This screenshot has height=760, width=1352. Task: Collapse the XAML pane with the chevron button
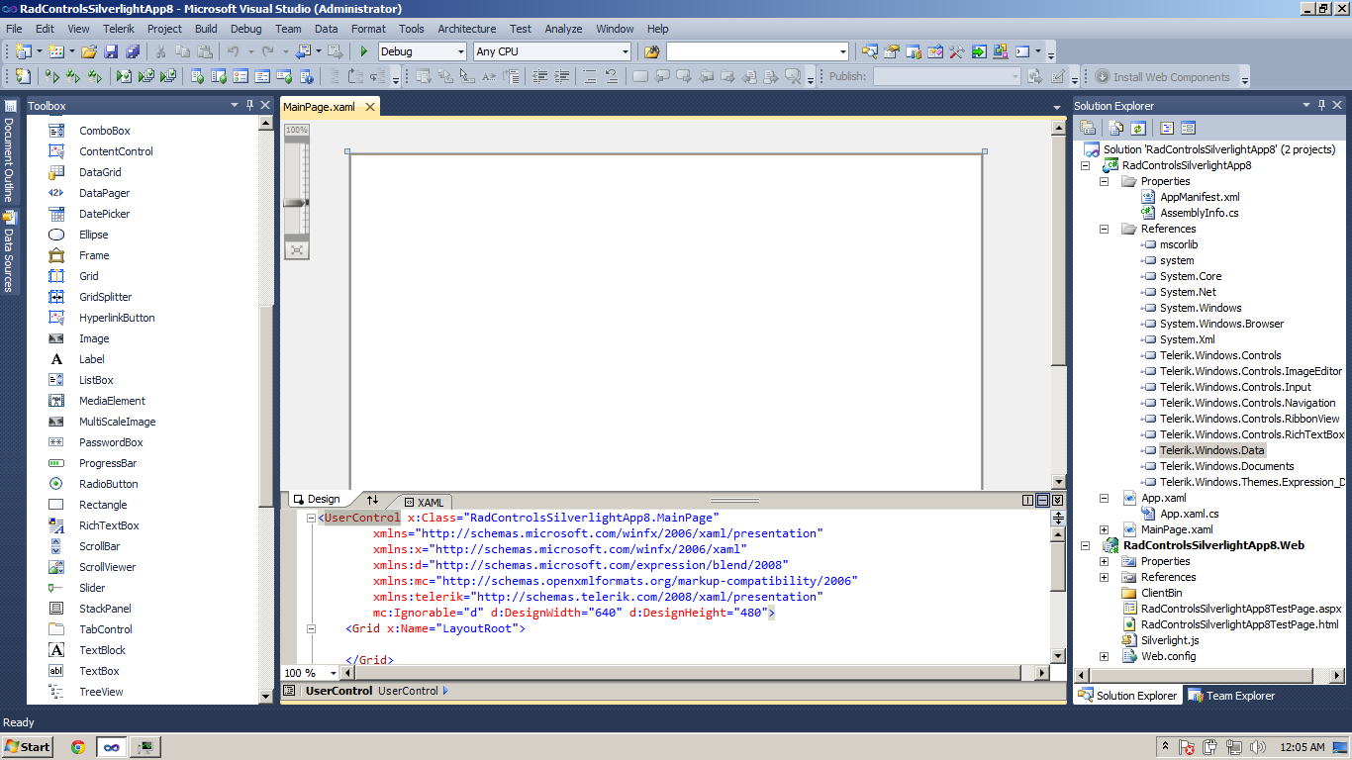[x=1058, y=501]
